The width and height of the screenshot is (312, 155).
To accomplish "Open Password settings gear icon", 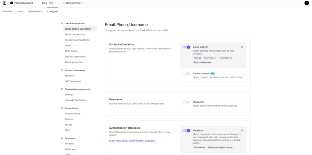I will (x=242, y=130).
